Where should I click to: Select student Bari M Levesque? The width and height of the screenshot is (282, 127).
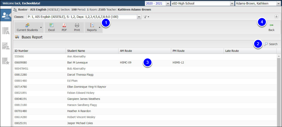[78, 62]
